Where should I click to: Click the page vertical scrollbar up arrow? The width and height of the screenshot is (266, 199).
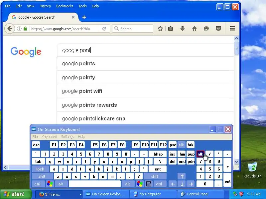coord(236,38)
